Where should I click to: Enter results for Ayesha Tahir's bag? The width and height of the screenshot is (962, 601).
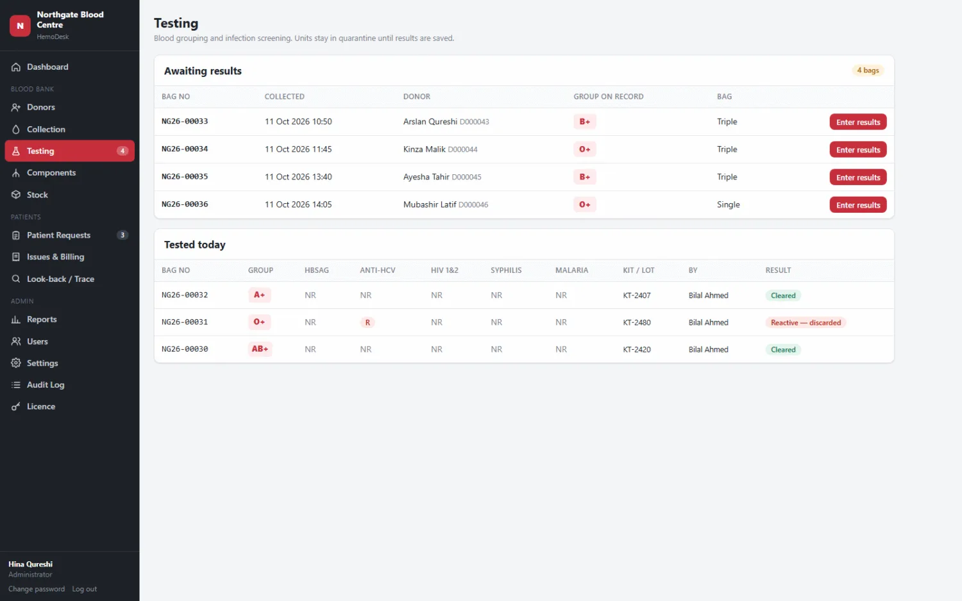click(858, 177)
